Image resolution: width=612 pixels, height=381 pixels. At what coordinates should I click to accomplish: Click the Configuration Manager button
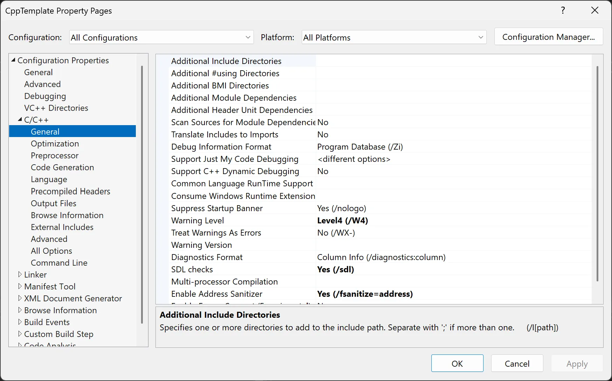[x=548, y=37]
